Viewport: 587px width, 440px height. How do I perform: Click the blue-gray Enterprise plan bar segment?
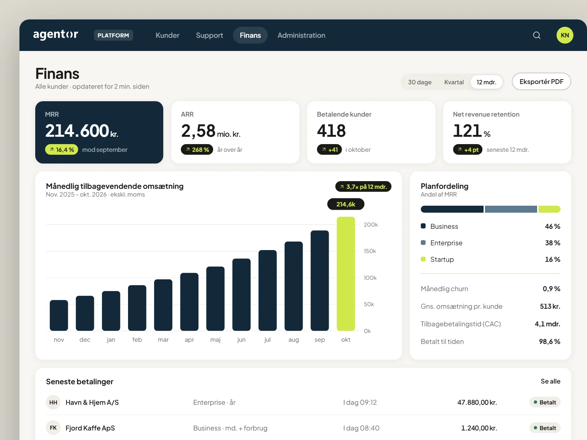pos(511,209)
